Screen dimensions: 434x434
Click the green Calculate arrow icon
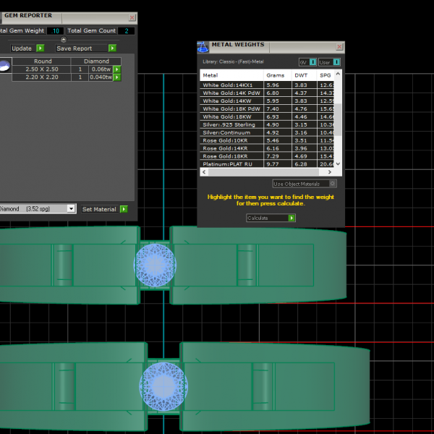click(x=292, y=218)
